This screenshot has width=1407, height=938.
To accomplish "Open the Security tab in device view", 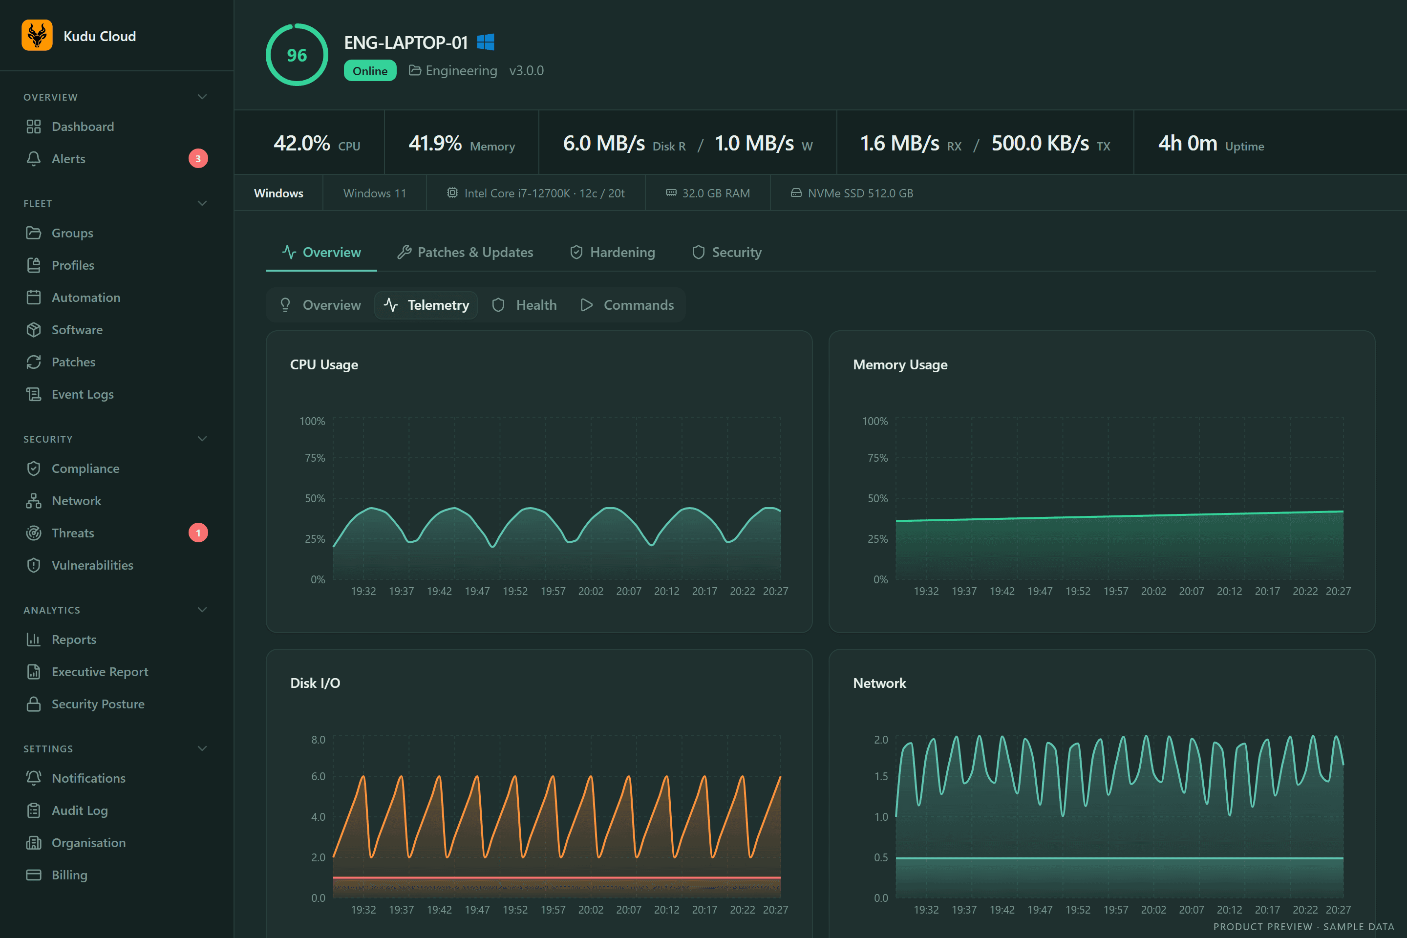I will click(x=727, y=253).
